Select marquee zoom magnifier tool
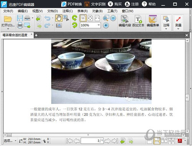This screenshot has height=146, width=192. coord(106,18)
